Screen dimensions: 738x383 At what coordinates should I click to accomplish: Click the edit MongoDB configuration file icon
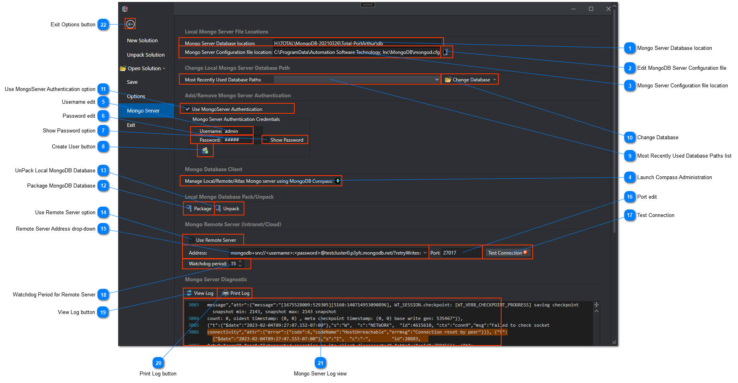[446, 52]
